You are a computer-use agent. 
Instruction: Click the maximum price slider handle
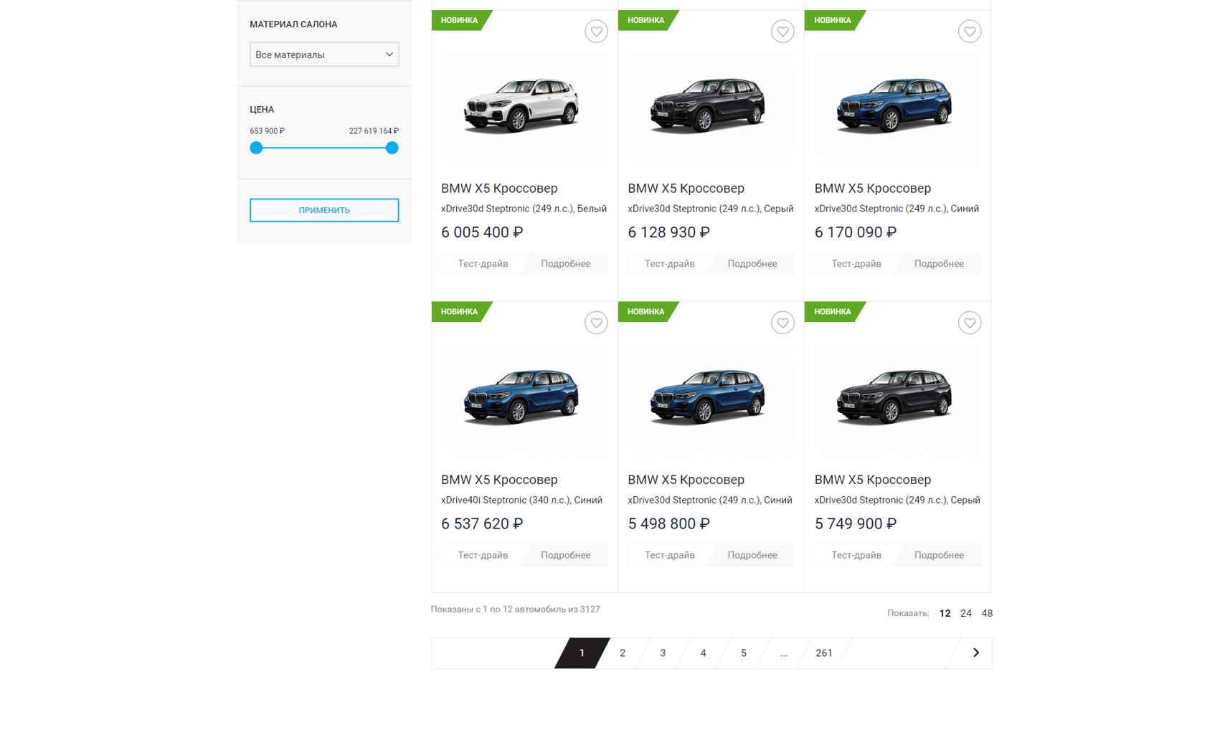click(x=392, y=148)
